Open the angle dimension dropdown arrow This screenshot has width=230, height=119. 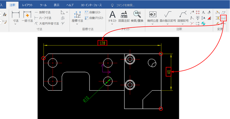67,12
